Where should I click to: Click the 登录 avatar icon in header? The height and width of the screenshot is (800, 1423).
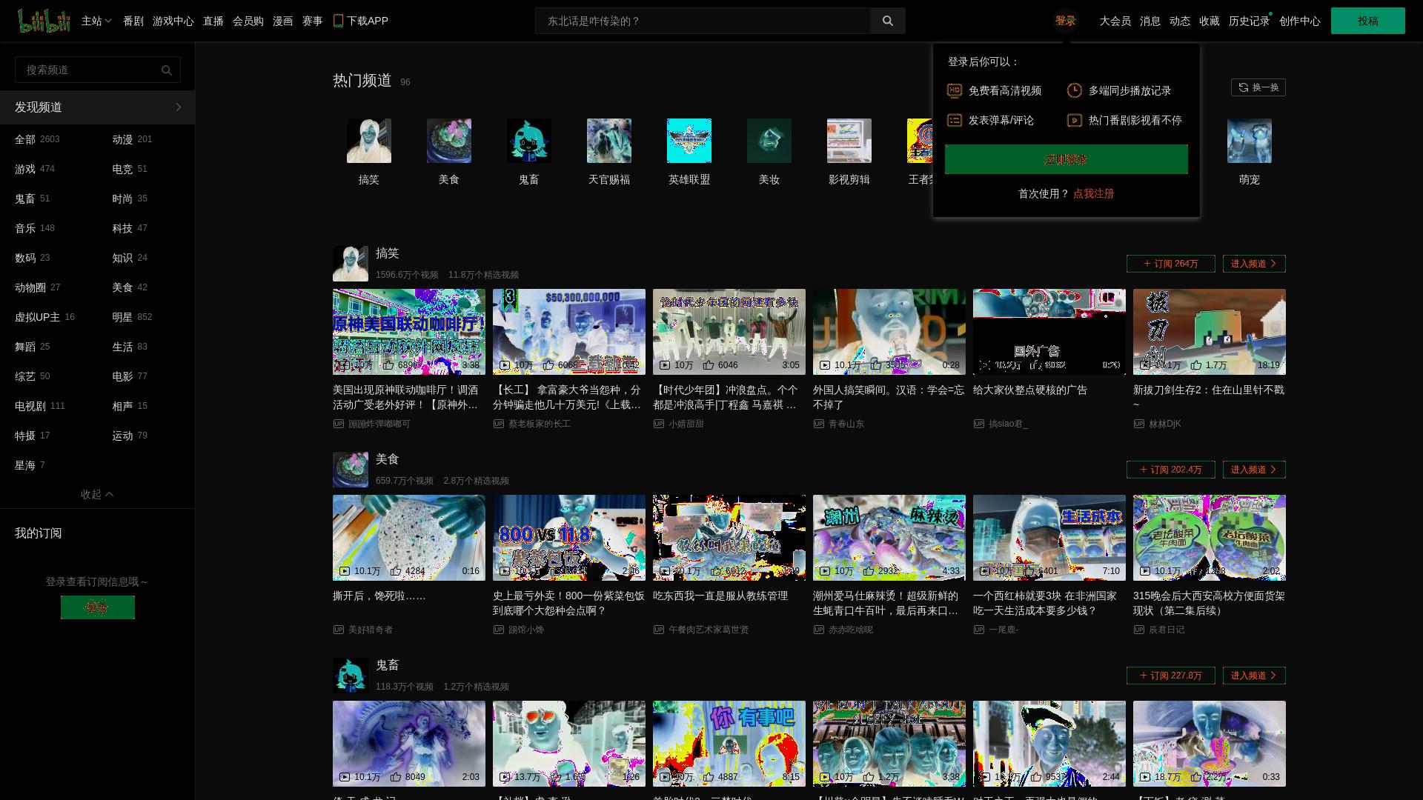[1065, 21]
